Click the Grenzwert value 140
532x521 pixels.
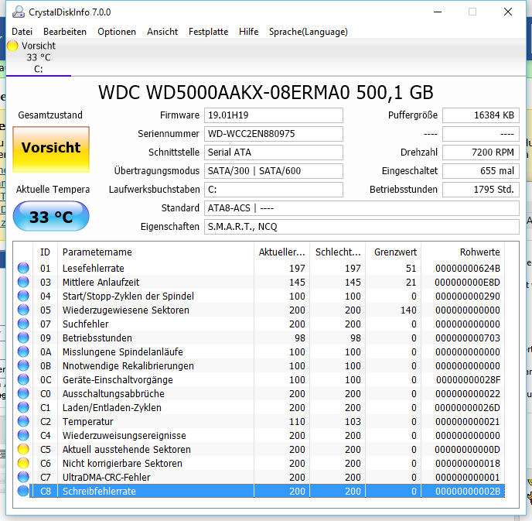tap(408, 310)
